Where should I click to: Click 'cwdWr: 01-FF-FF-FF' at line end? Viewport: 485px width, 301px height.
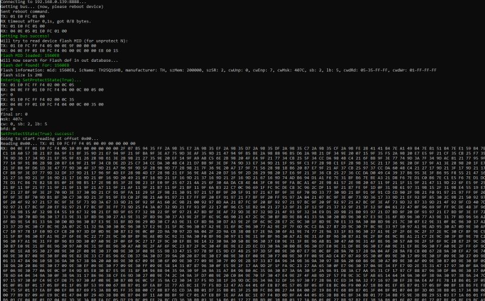415,70
